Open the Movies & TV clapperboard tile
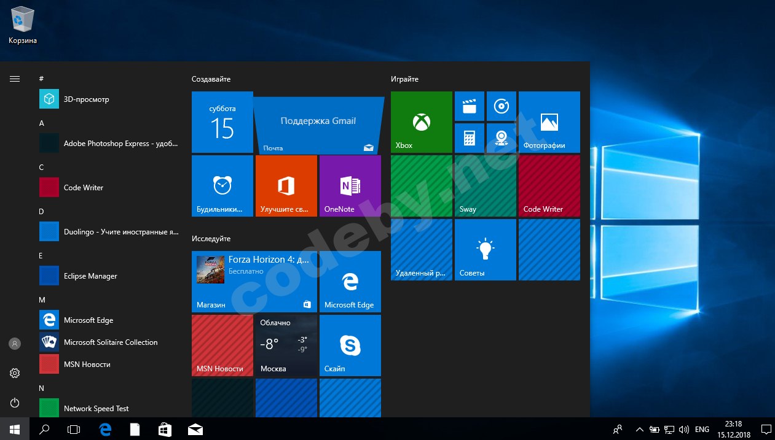The image size is (775, 440). tap(470, 106)
